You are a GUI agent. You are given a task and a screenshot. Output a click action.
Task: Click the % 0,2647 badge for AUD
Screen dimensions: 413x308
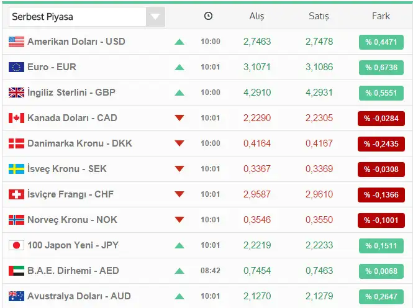click(x=381, y=297)
